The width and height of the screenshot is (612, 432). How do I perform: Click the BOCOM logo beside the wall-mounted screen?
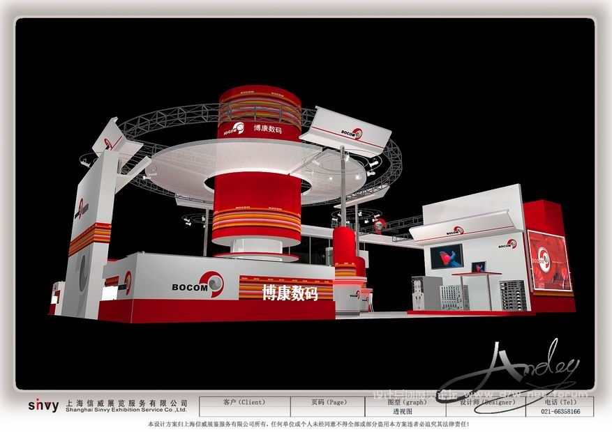coord(508,244)
